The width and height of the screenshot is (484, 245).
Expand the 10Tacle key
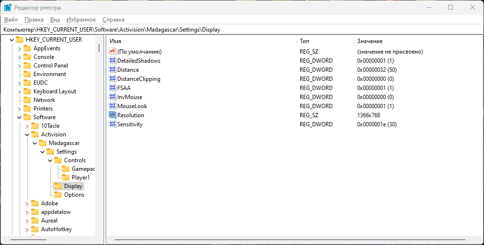coord(27,126)
